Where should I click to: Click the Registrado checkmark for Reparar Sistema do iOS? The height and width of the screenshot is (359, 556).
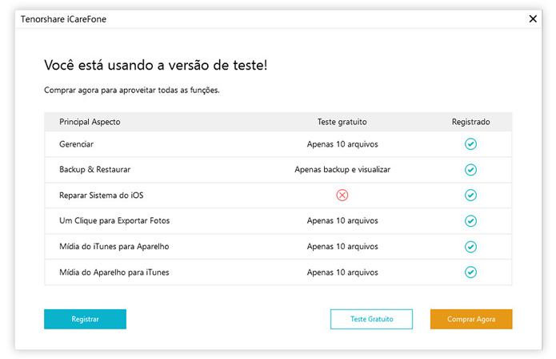470,196
